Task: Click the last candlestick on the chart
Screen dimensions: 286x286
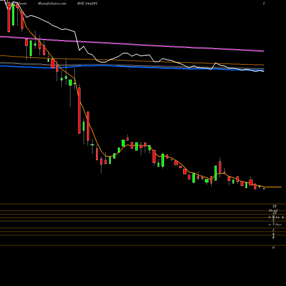Action: pyautogui.click(x=264, y=189)
